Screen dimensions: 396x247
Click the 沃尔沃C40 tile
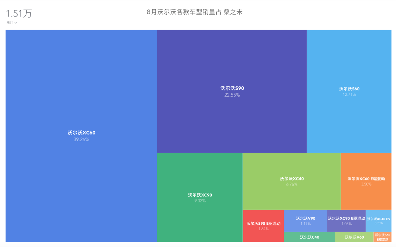[x=309, y=237]
